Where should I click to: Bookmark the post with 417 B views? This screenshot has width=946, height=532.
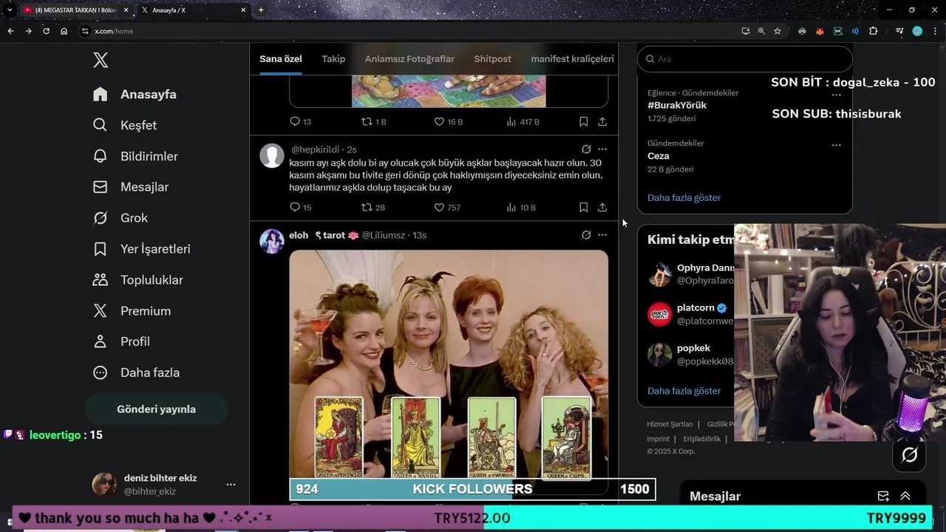click(583, 121)
